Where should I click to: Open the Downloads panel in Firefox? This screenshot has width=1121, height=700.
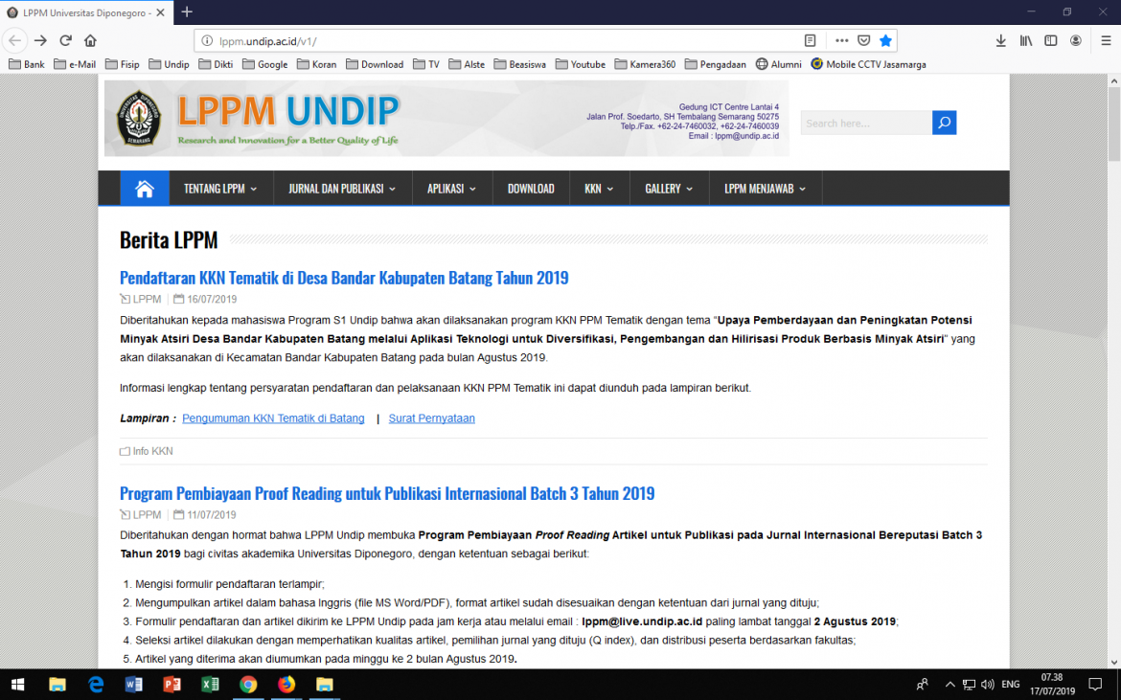(x=1000, y=40)
